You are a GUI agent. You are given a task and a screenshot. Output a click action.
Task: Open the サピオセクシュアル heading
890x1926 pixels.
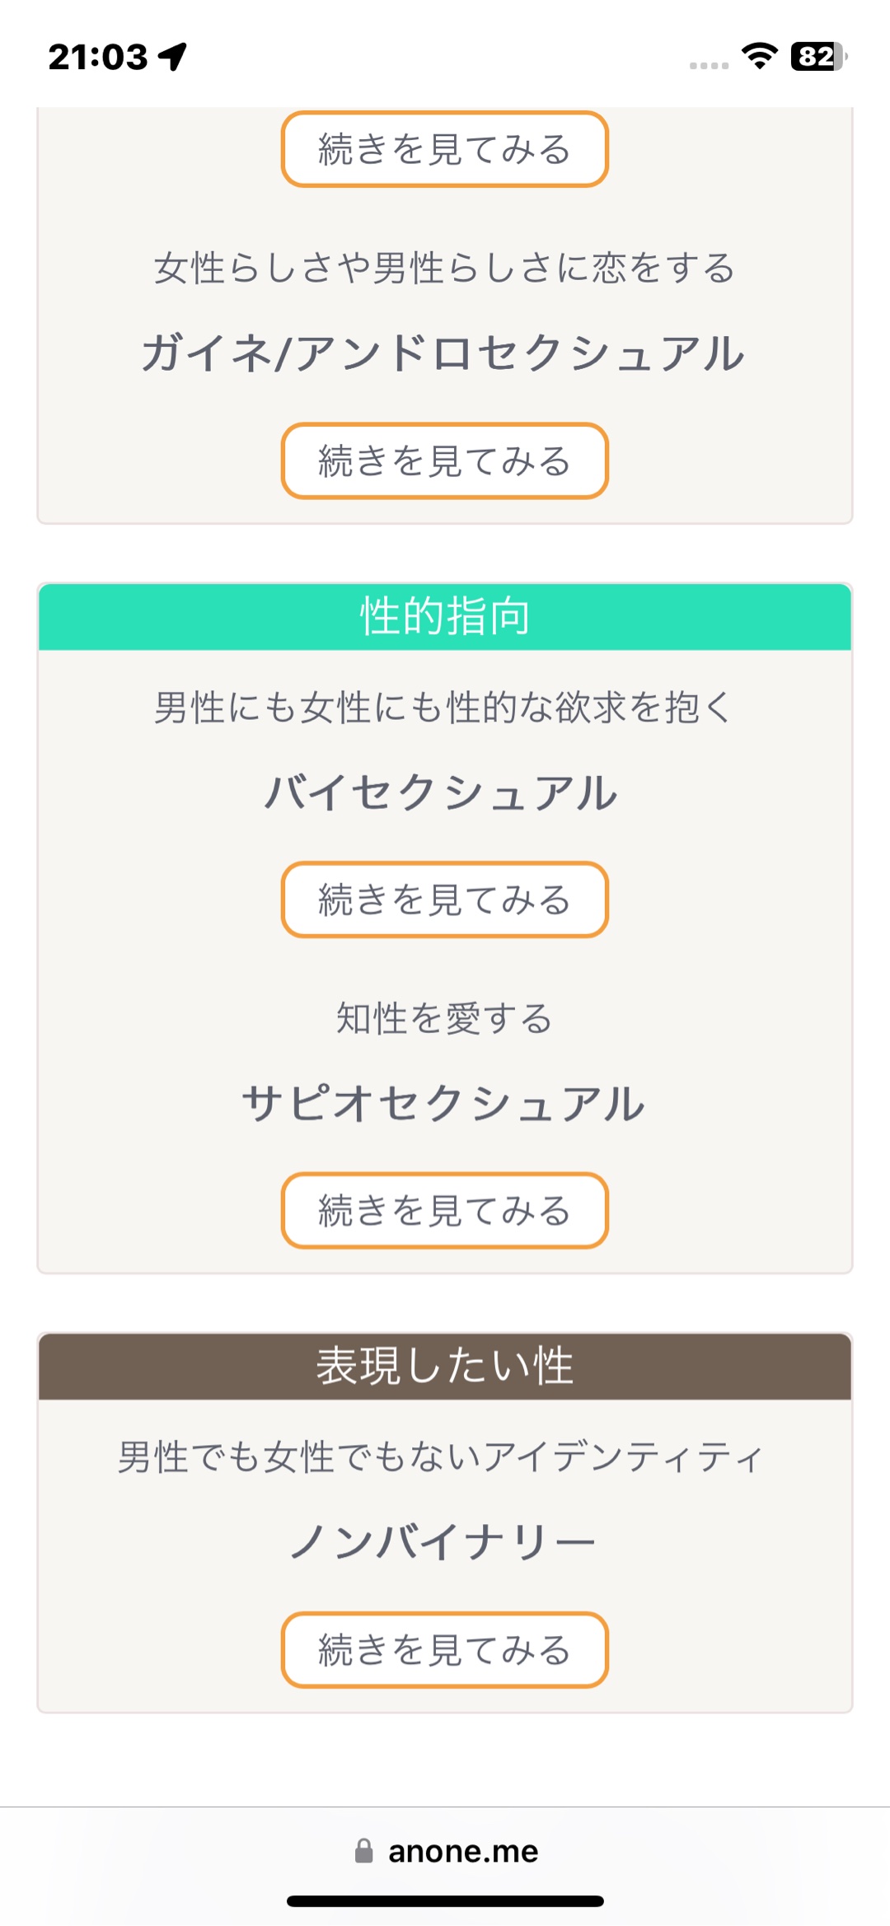coord(443,1103)
